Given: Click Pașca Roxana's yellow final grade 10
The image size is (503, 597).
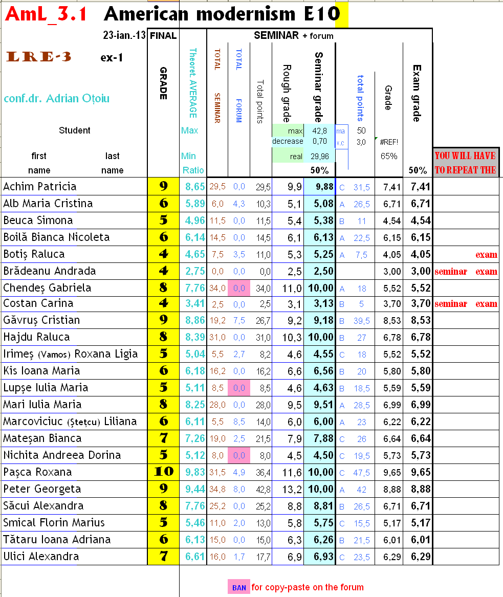Looking at the screenshot, I should (x=163, y=472).
